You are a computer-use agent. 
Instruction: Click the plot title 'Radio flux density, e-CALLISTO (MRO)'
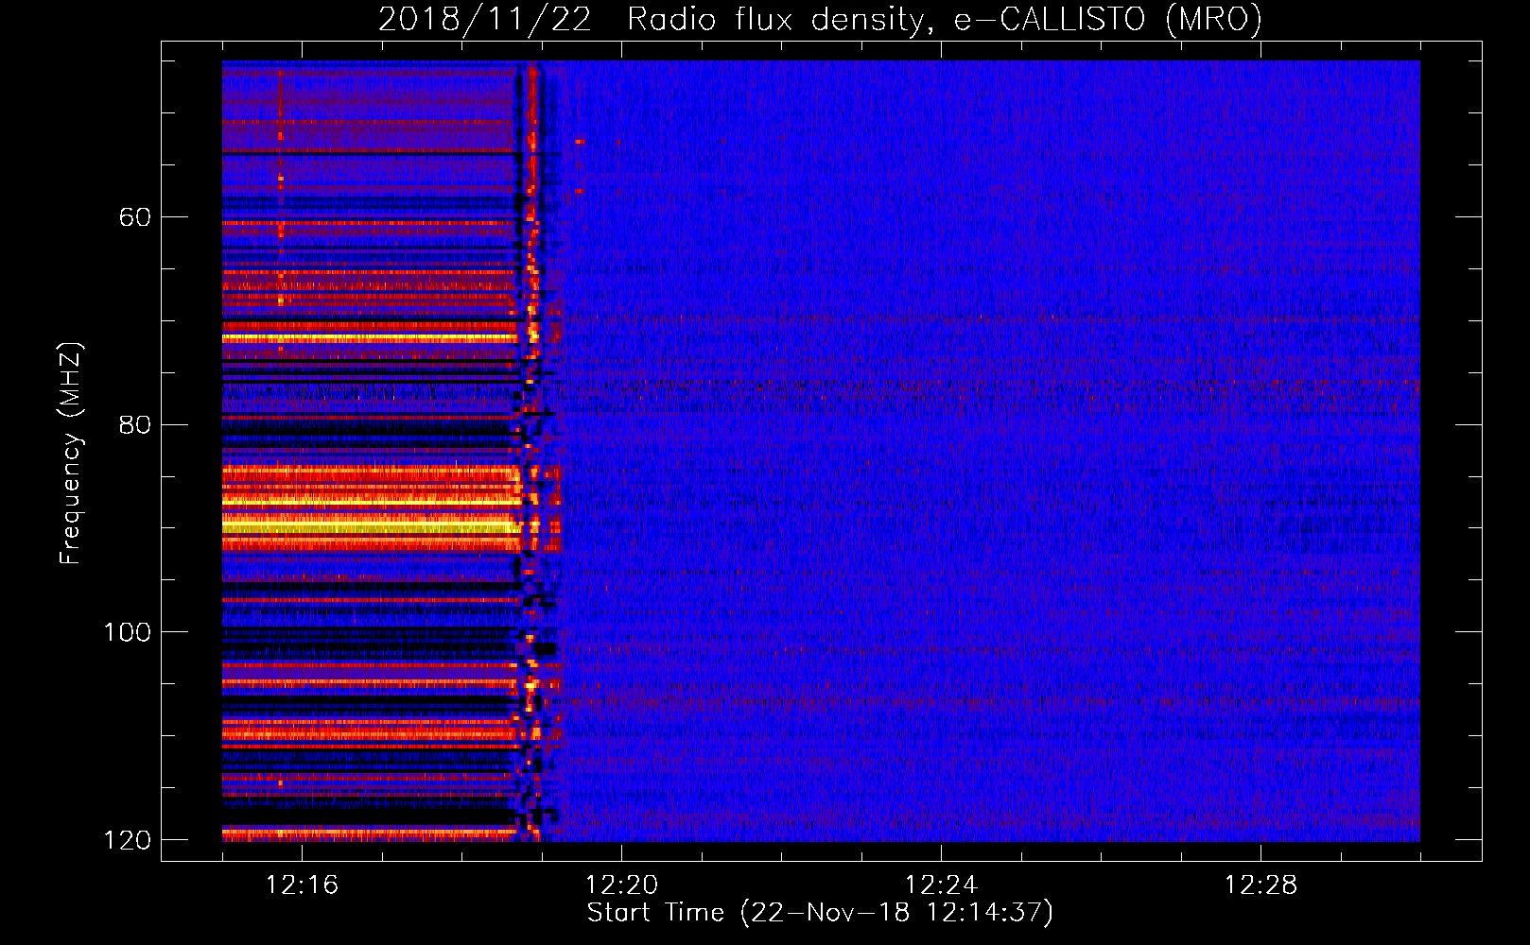point(944,20)
